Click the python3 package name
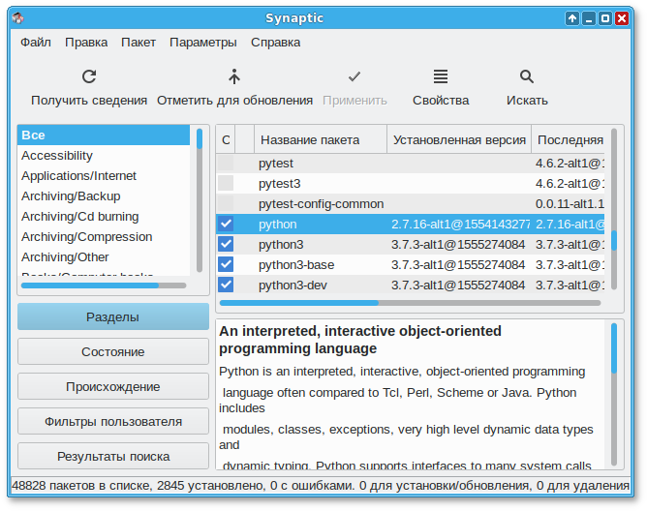 (x=281, y=245)
